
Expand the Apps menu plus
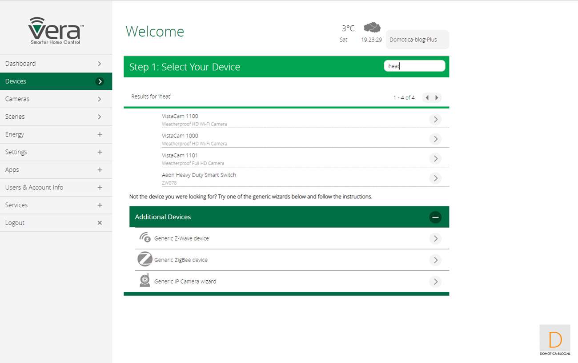(100, 170)
